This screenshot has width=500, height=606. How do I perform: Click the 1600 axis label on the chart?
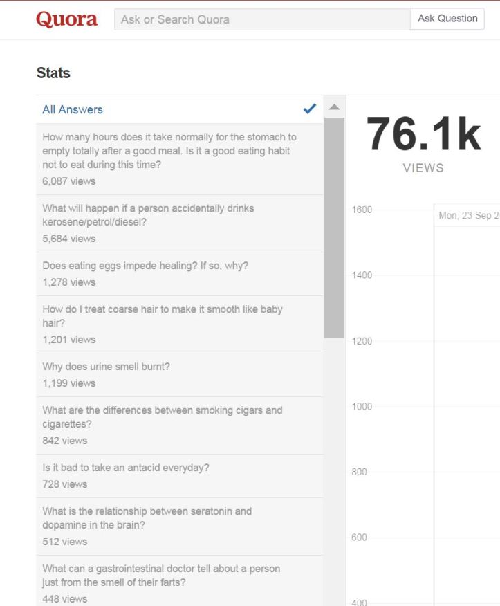[x=362, y=210]
